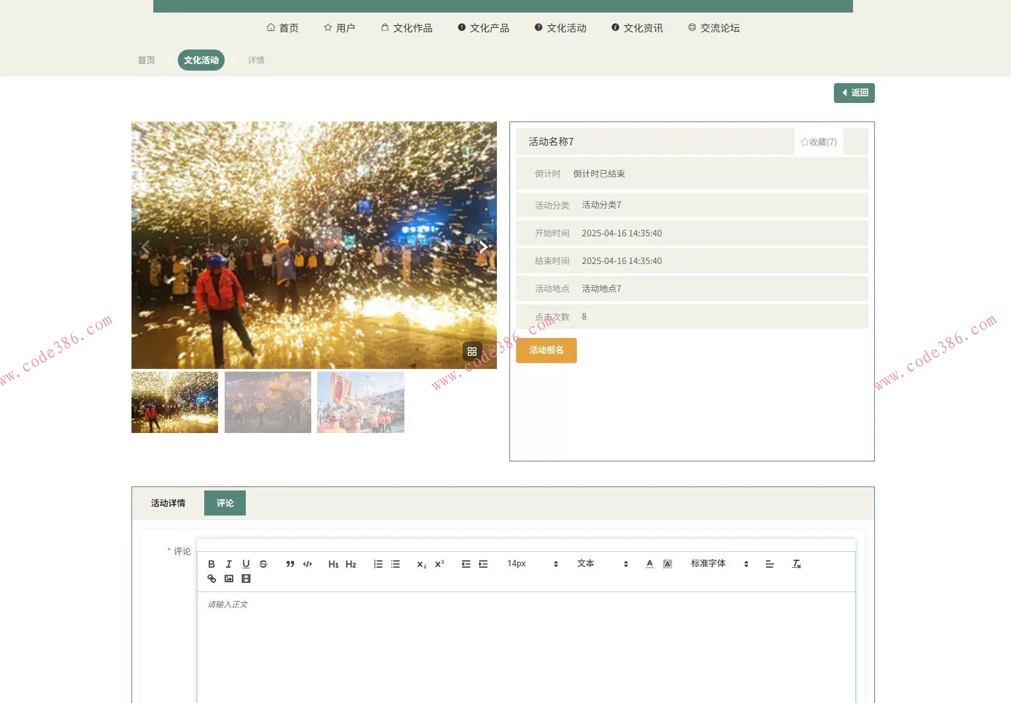Apply italic formatting in the editor

click(x=229, y=564)
